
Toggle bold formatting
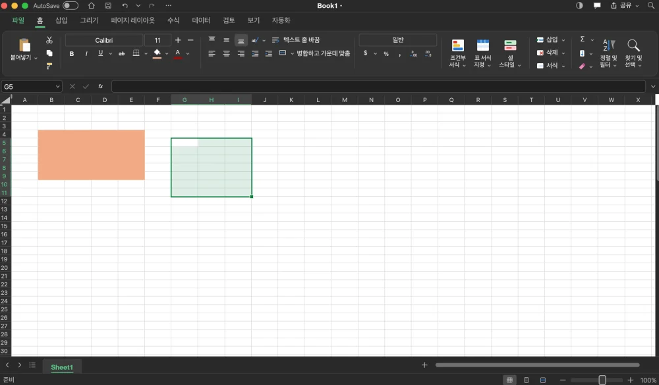click(72, 54)
